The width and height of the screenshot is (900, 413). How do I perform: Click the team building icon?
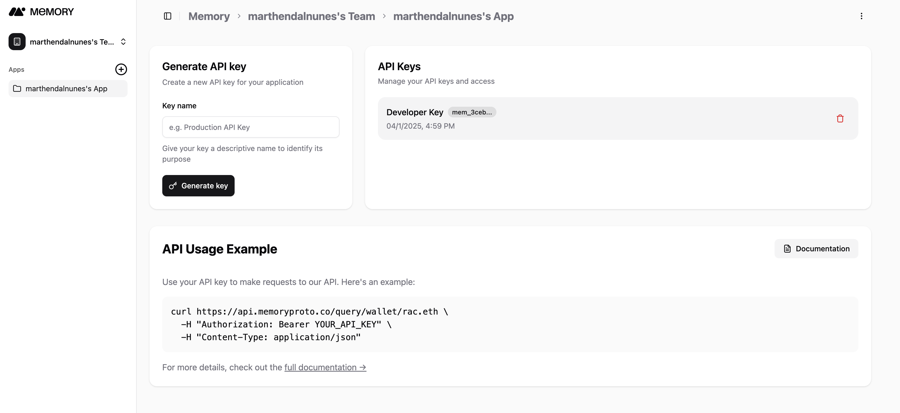pyautogui.click(x=17, y=42)
